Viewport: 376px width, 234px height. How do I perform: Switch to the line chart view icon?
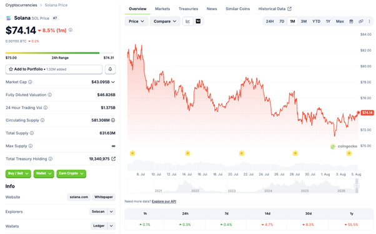[188, 21]
